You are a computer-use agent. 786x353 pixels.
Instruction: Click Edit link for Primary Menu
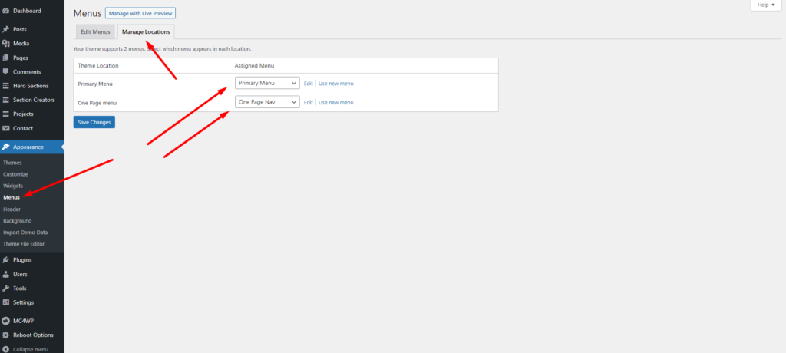click(x=309, y=83)
